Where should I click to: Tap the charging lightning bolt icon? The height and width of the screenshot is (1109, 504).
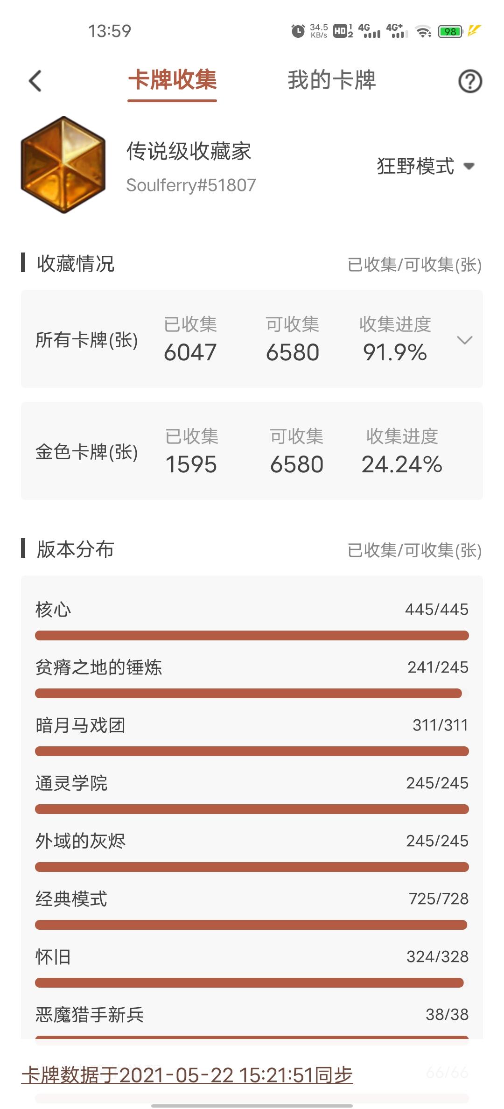[474, 31]
